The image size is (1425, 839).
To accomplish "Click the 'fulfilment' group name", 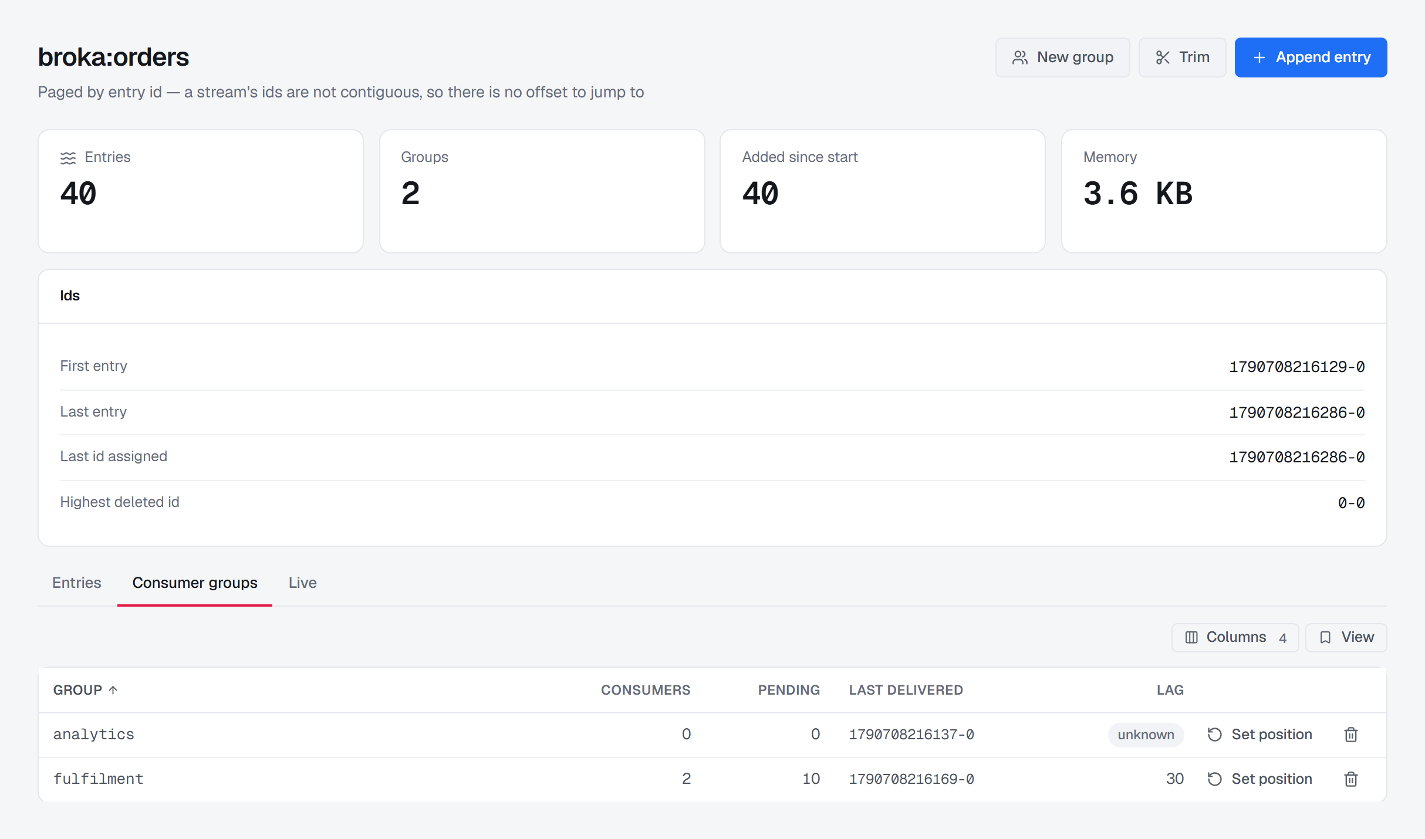I will tap(99, 779).
